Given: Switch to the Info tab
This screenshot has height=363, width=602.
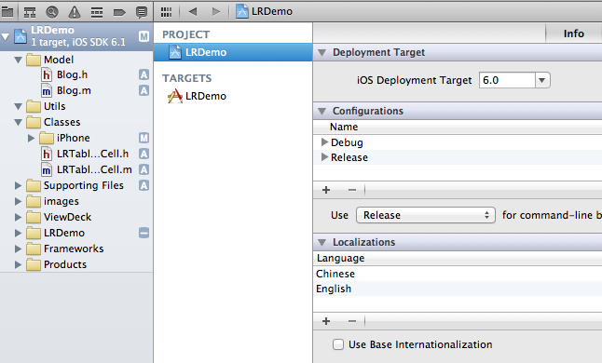Looking at the screenshot, I should click(574, 34).
